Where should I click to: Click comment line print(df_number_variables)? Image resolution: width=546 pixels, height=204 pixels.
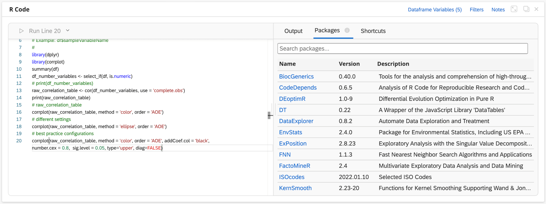point(62,83)
